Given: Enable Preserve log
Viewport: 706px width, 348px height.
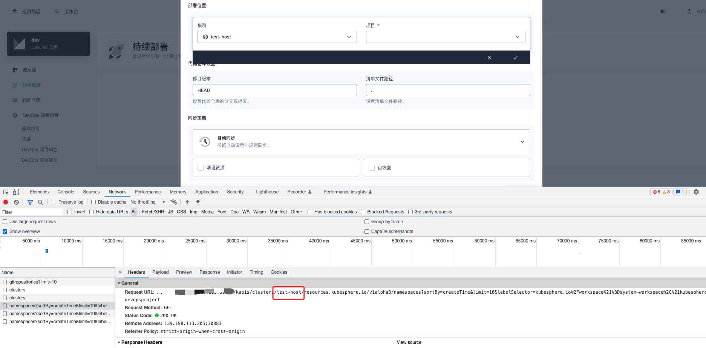Looking at the screenshot, I should point(54,202).
